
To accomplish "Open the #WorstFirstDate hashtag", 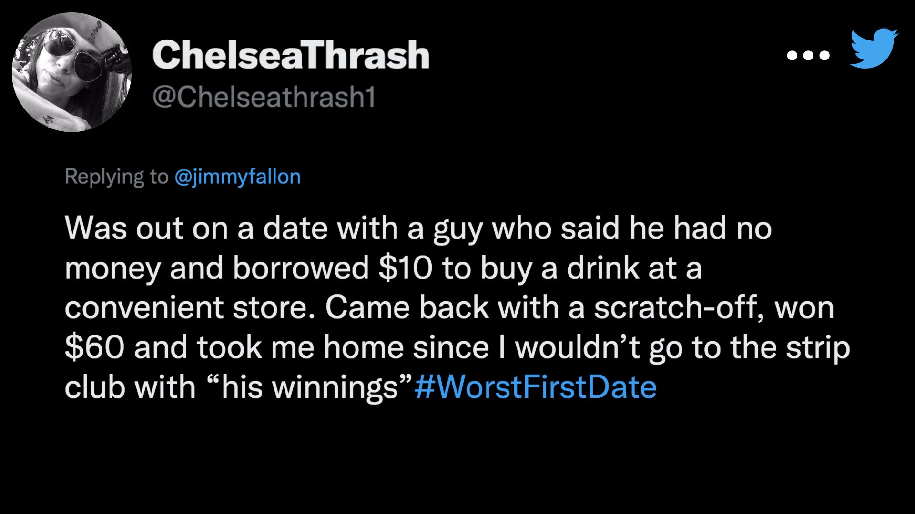I will click(x=535, y=387).
